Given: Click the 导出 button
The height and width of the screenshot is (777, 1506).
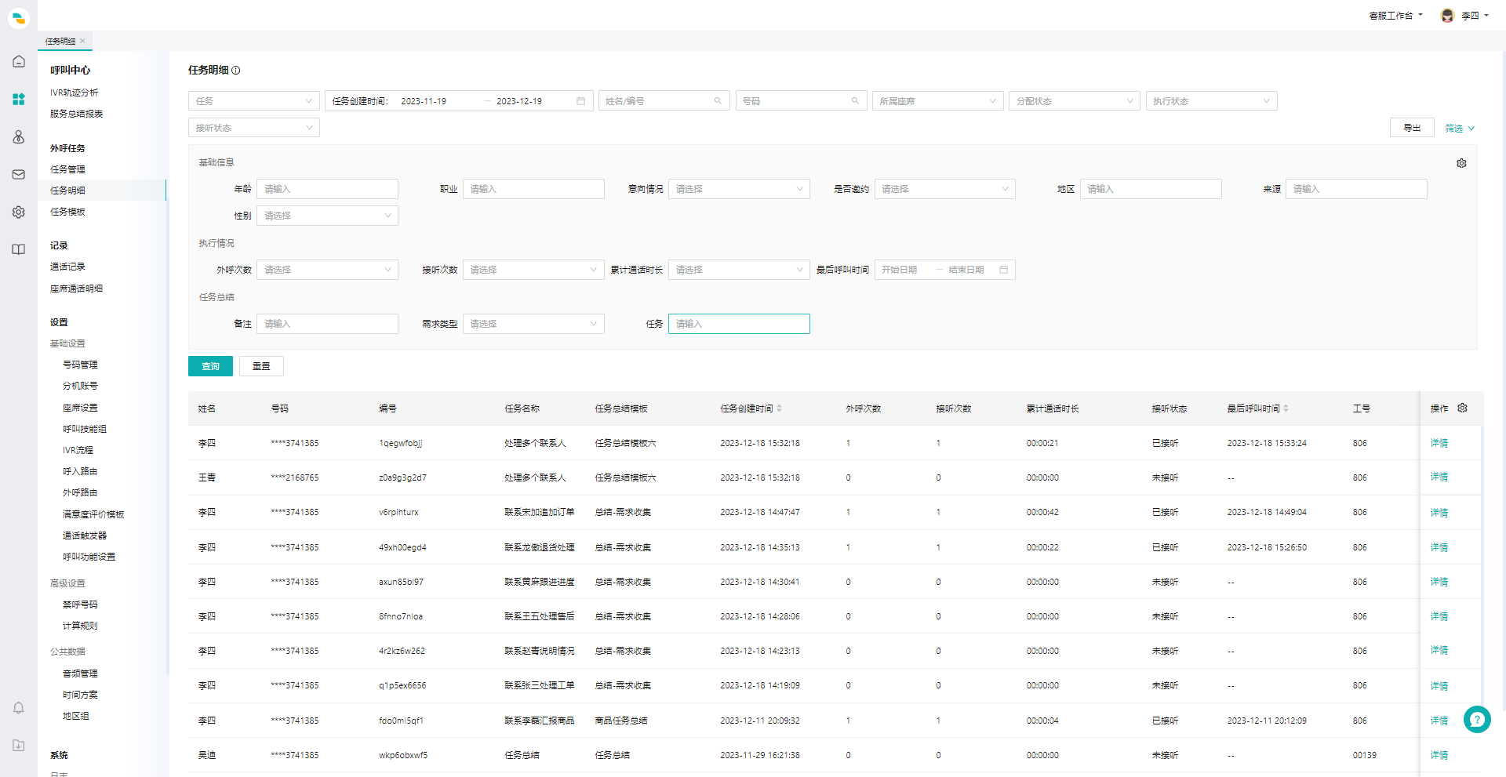Looking at the screenshot, I should (1412, 128).
